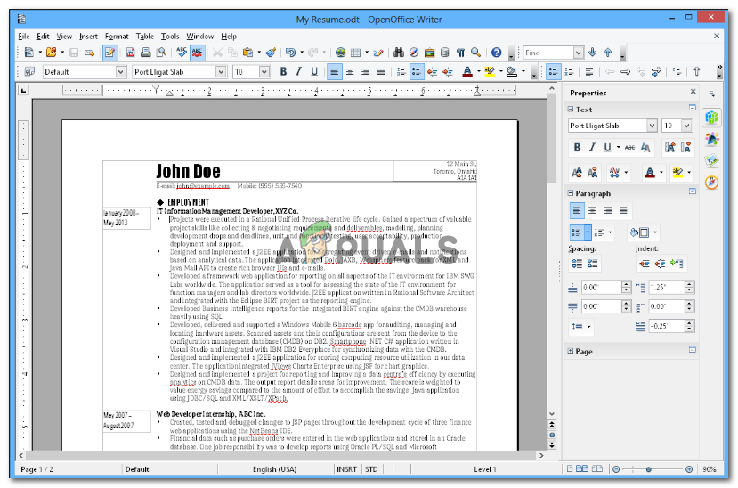Toggle Justified alignment in sidebar Paragraph section

pos(623,211)
